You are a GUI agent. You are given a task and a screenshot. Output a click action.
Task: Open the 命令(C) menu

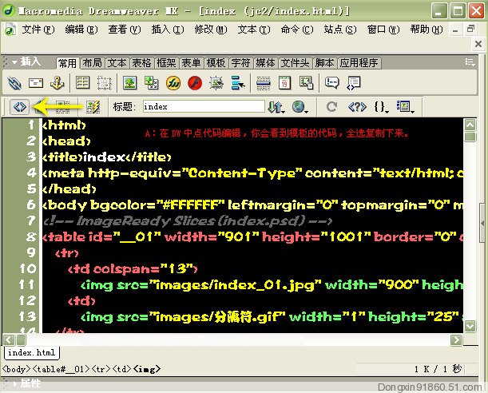(x=297, y=30)
